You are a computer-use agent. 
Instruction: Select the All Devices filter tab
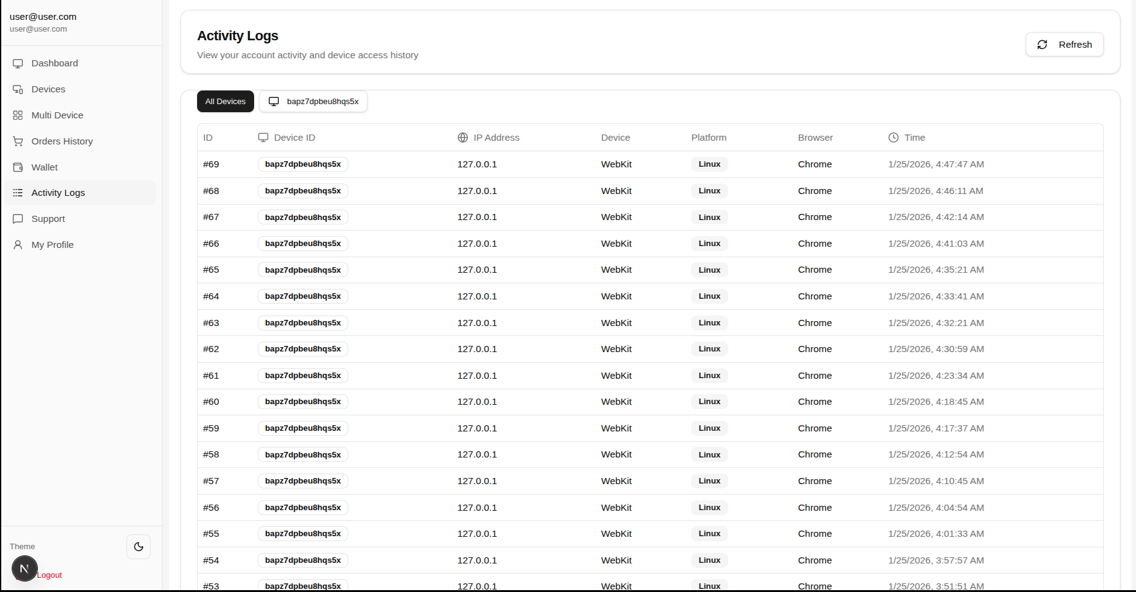coord(225,101)
